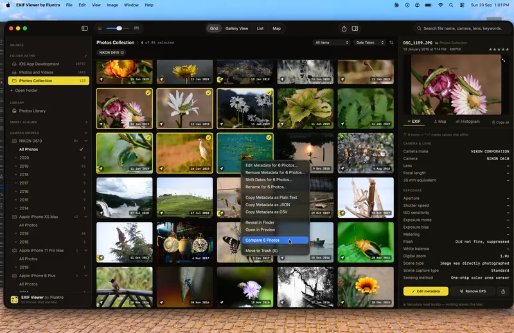Click Copy all button
This screenshot has width=514, height=333.
pos(501,122)
